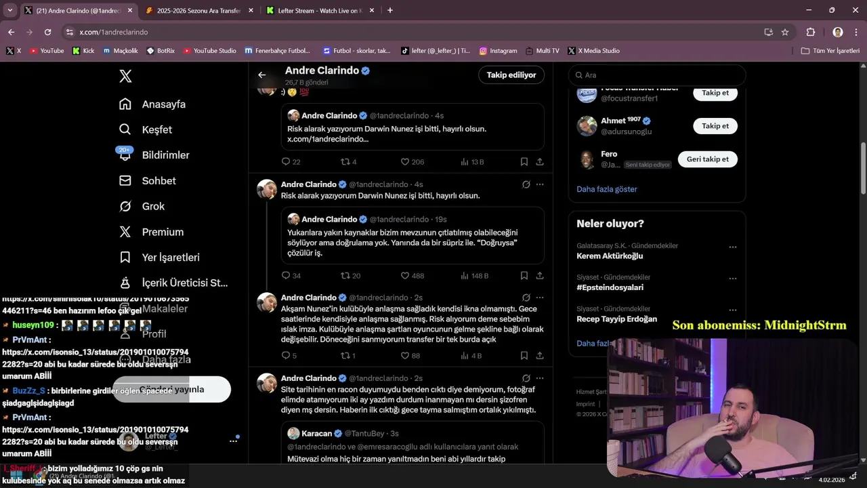Open more options for Recep Tayyip Erdoğan trend
The height and width of the screenshot is (488, 867).
pos(732,310)
